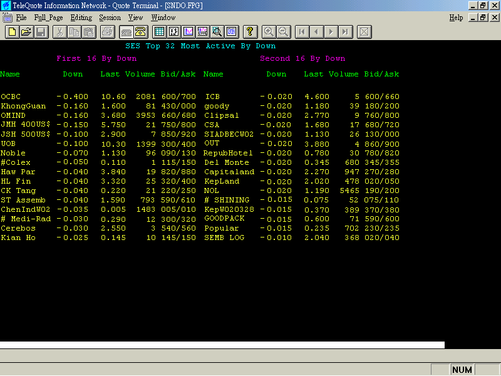The image size is (501, 376).
Task: Open the Full_Page menu
Action: (49, 18)
